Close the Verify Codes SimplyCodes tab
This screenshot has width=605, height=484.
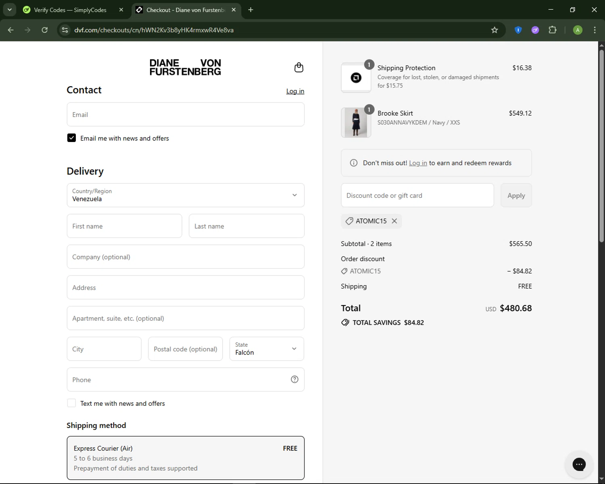coord(121,10)
